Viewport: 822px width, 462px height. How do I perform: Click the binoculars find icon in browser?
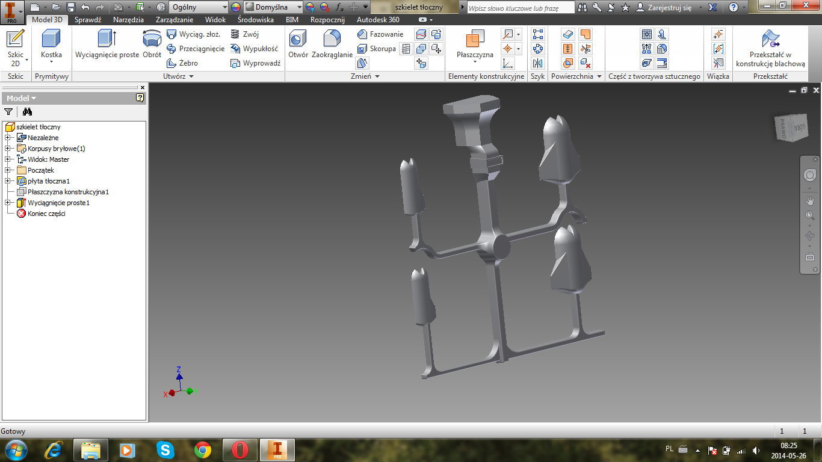(27, 111)
